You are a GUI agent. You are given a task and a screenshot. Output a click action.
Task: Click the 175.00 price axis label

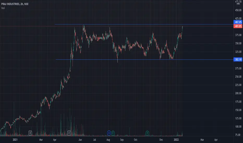coord(238,102)
